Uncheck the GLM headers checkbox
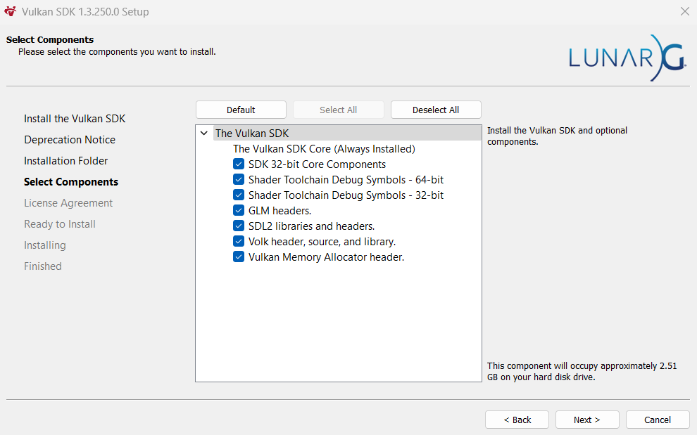Viewport: 697px width, 435px height. point(239,211)
